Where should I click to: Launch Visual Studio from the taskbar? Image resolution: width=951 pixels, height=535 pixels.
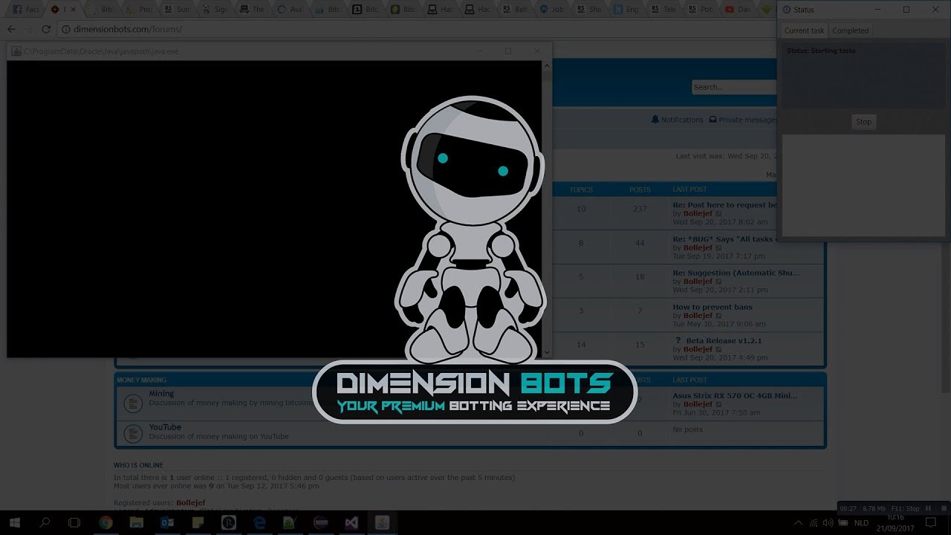coord(351,523)
